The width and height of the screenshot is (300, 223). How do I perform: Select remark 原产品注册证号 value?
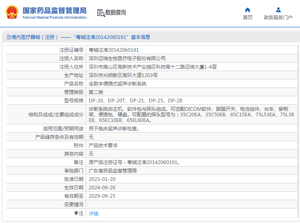click(134, 162)
